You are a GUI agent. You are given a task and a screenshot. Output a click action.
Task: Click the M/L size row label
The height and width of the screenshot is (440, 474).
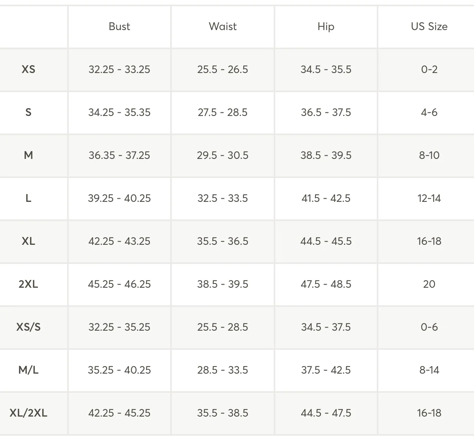pos(29,370)
